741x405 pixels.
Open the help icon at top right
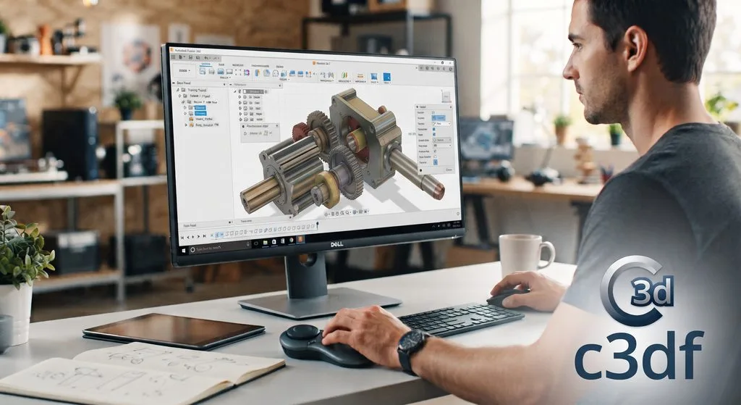(450, 69)
